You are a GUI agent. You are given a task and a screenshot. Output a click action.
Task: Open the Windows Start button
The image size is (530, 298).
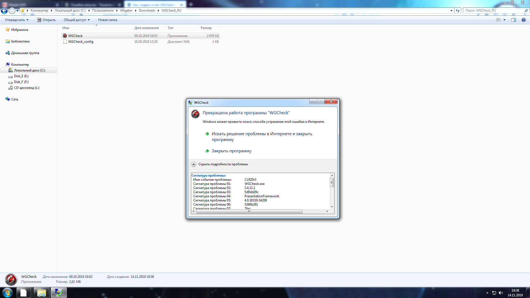(7, 292)
